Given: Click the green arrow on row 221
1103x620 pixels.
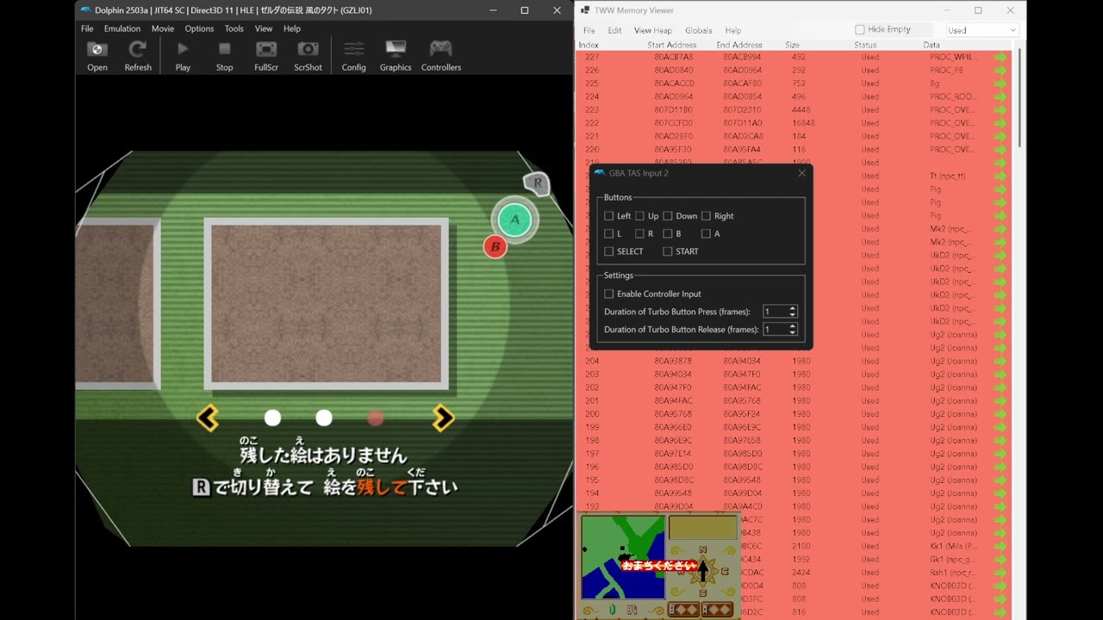Looking at the screenshot, I should [x=1000, y=136].
